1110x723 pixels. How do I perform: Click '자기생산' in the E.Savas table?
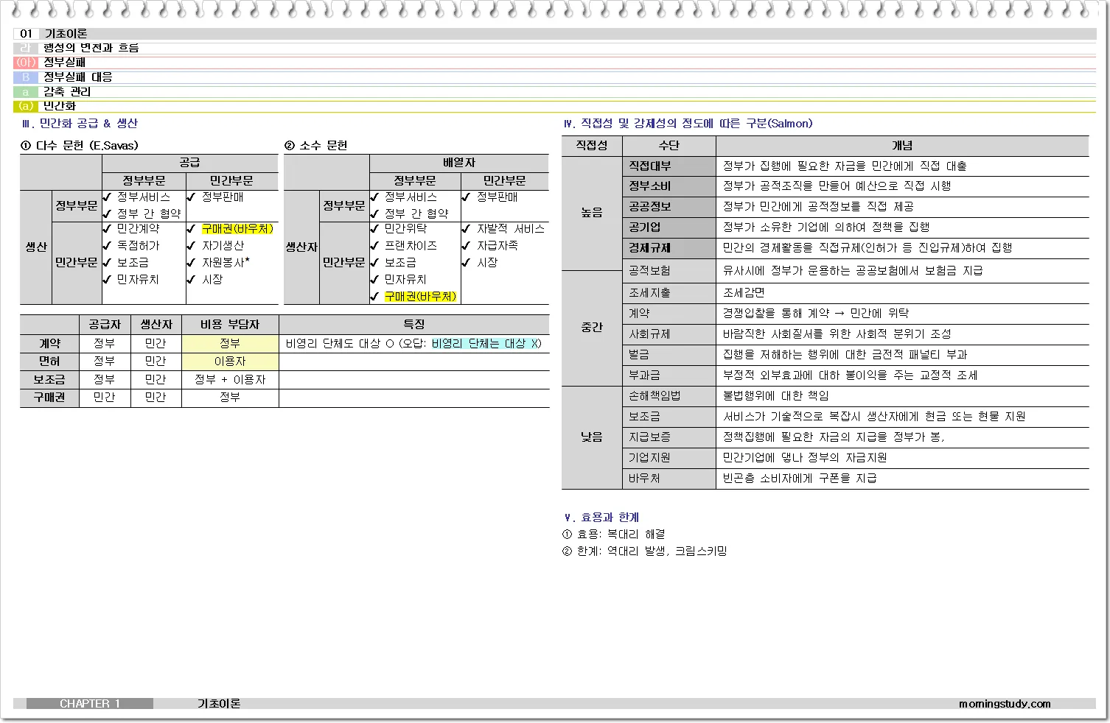[223, 246]
